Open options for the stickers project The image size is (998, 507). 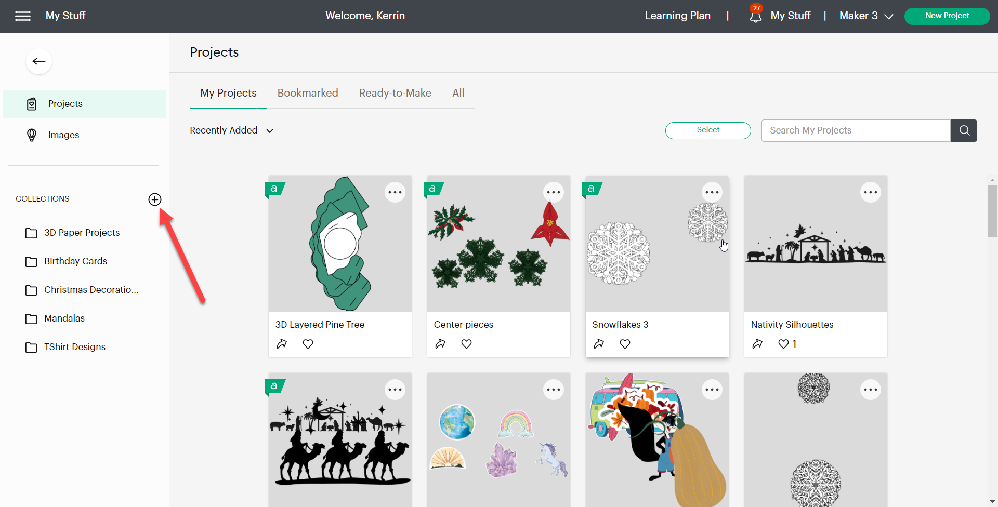[554, 390]
